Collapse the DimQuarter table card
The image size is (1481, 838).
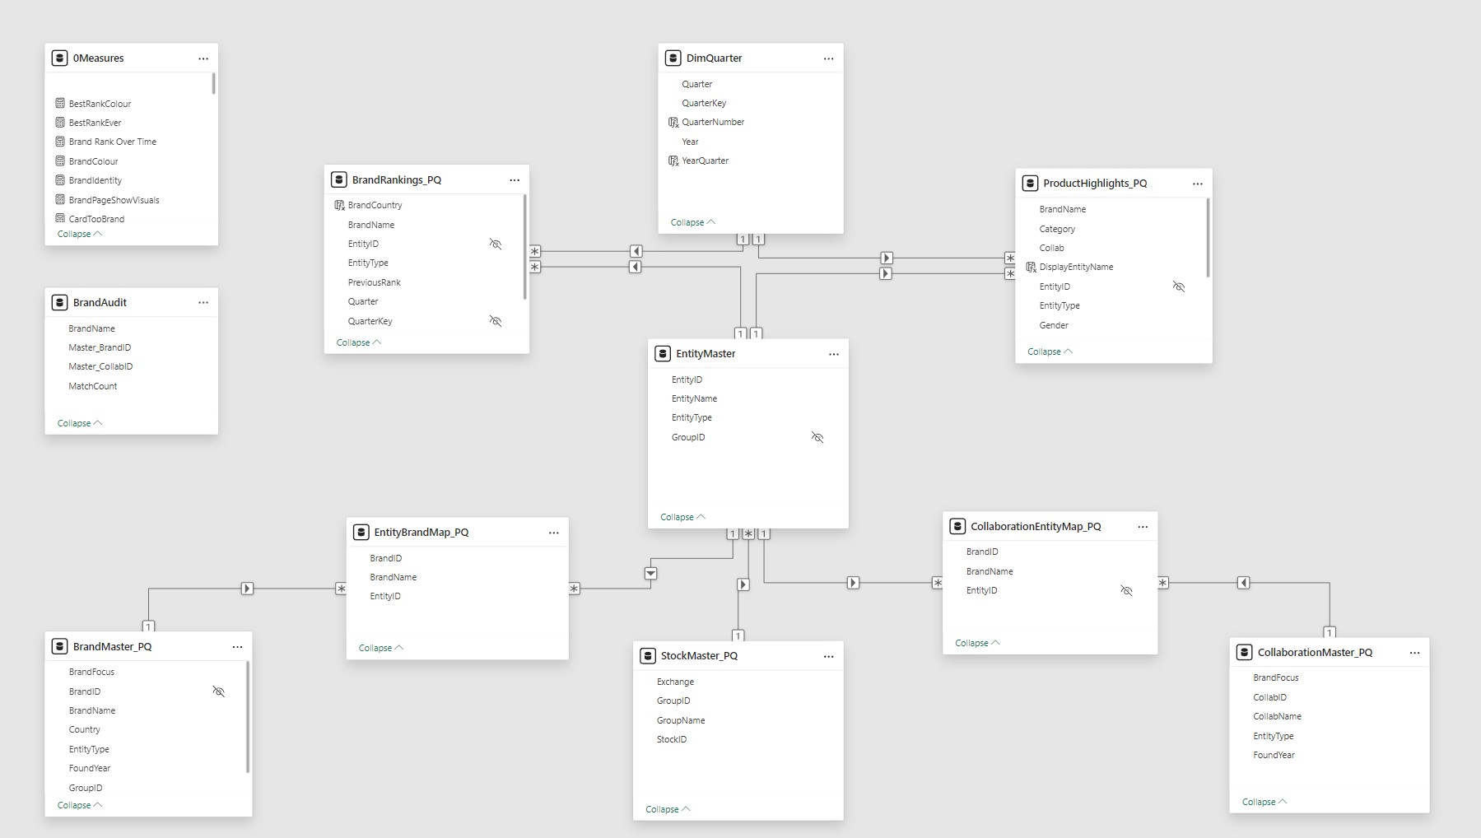pyautogui.click(x=692, y=221)
